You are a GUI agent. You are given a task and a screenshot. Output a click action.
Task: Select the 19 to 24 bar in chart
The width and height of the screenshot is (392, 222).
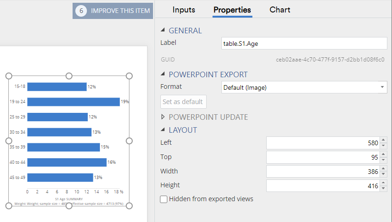(x=73, y=102)
